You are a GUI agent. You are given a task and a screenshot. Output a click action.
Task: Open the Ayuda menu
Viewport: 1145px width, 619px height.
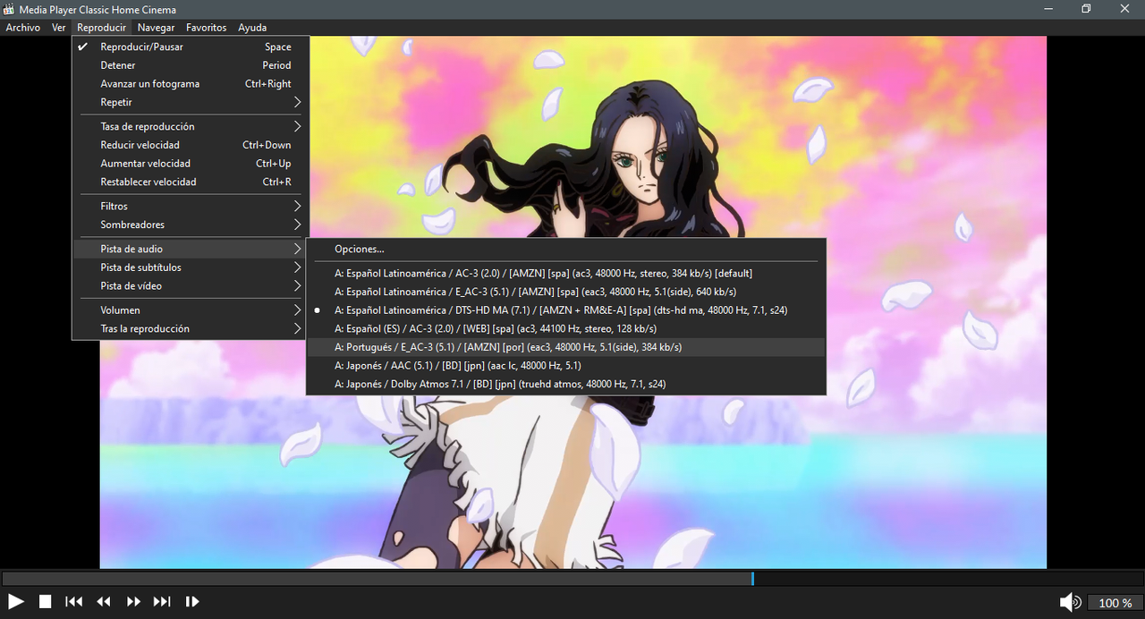[252, 28]
